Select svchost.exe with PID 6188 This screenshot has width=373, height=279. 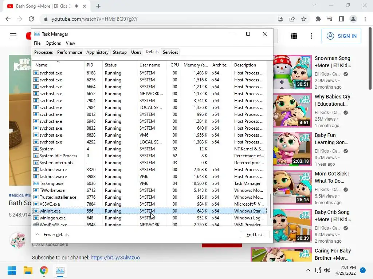(149, 73)
